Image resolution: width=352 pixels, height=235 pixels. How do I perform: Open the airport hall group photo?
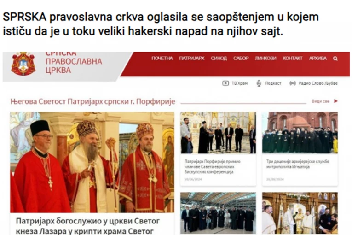218,213
